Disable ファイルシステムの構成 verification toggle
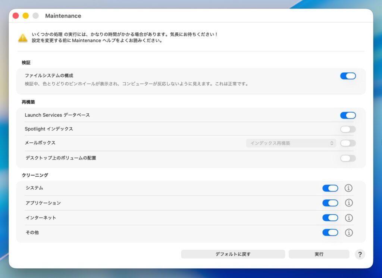The height and width of the screenshot is (278, 382). pyautogui.click(x=348, y=76)
